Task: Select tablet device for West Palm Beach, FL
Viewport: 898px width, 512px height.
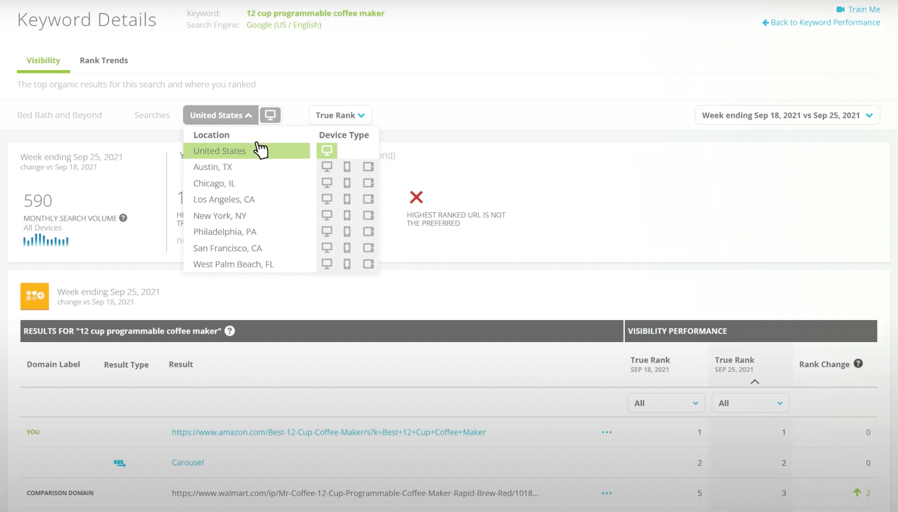Action: point(369,264)
